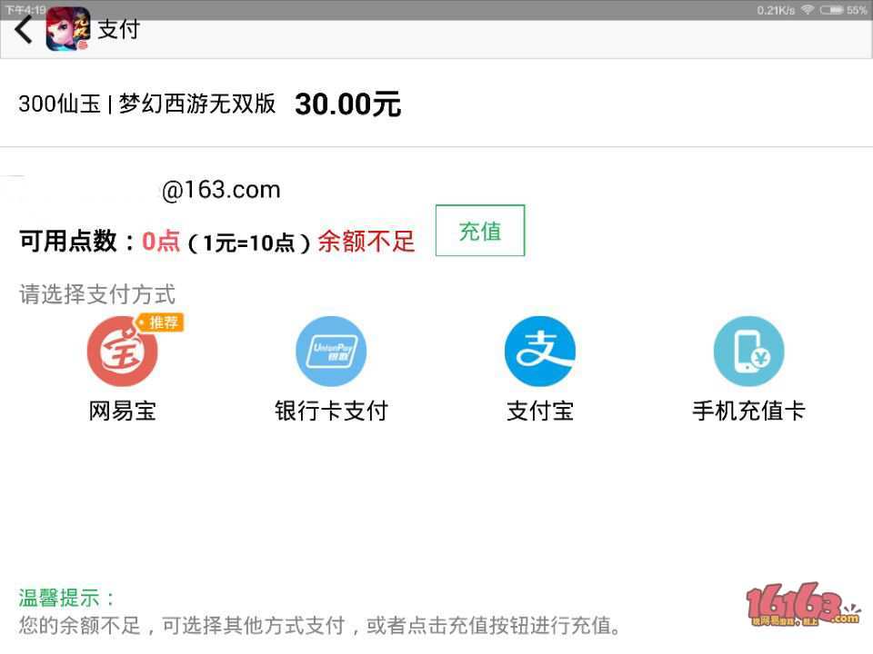Screen dimensions: 873x654
Task: Click the 充值 recharge button
Action: pos(480,230)
